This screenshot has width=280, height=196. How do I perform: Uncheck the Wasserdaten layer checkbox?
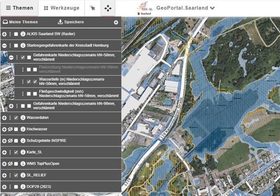point(16,118)
